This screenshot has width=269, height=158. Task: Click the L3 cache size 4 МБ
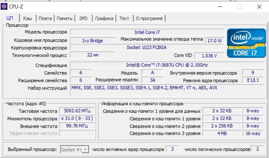[x=222, y=133]
